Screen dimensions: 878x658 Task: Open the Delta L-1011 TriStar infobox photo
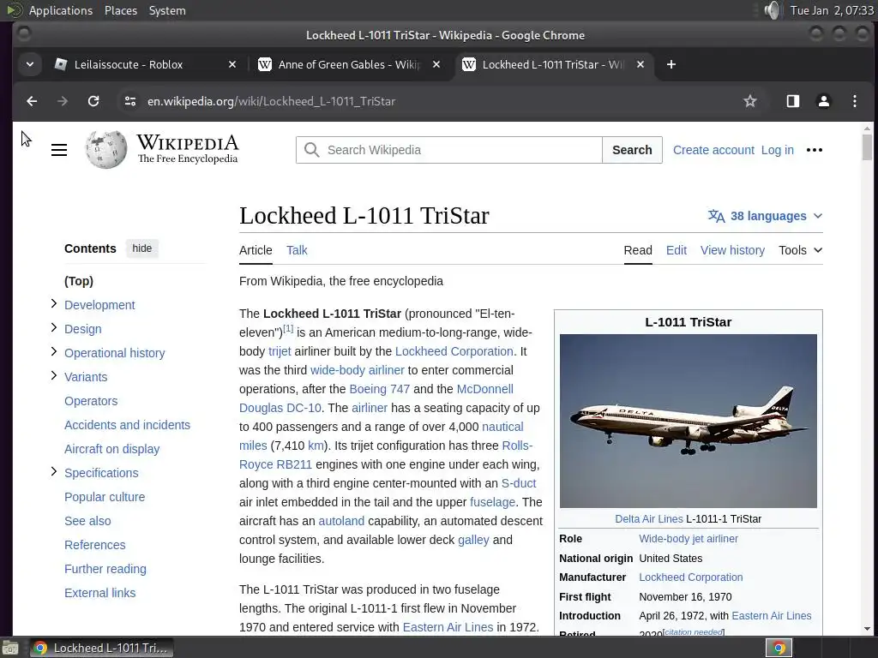coord(689,421)
